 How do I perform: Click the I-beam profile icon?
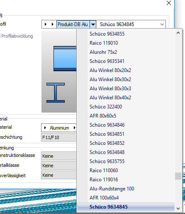click(x=56, y=93)
